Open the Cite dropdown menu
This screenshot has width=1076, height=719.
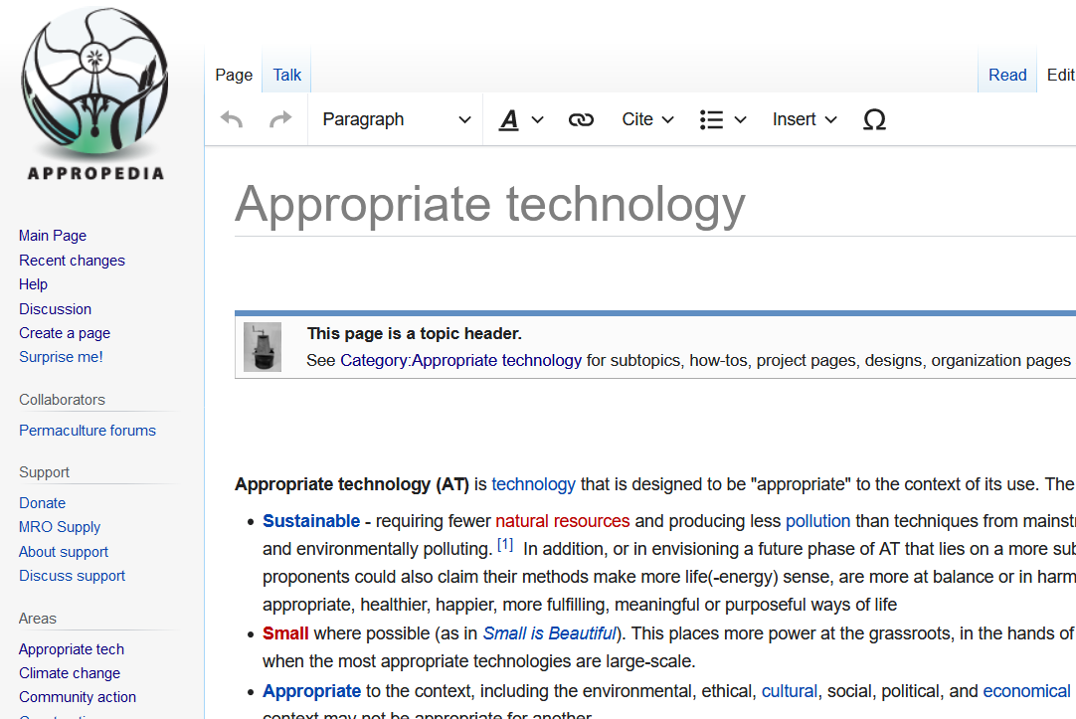pyautogui.click(x=647, y=119)
